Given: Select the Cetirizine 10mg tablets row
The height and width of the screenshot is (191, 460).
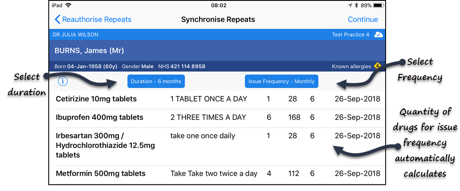Looking at the screenshot, I should [96, 99].
